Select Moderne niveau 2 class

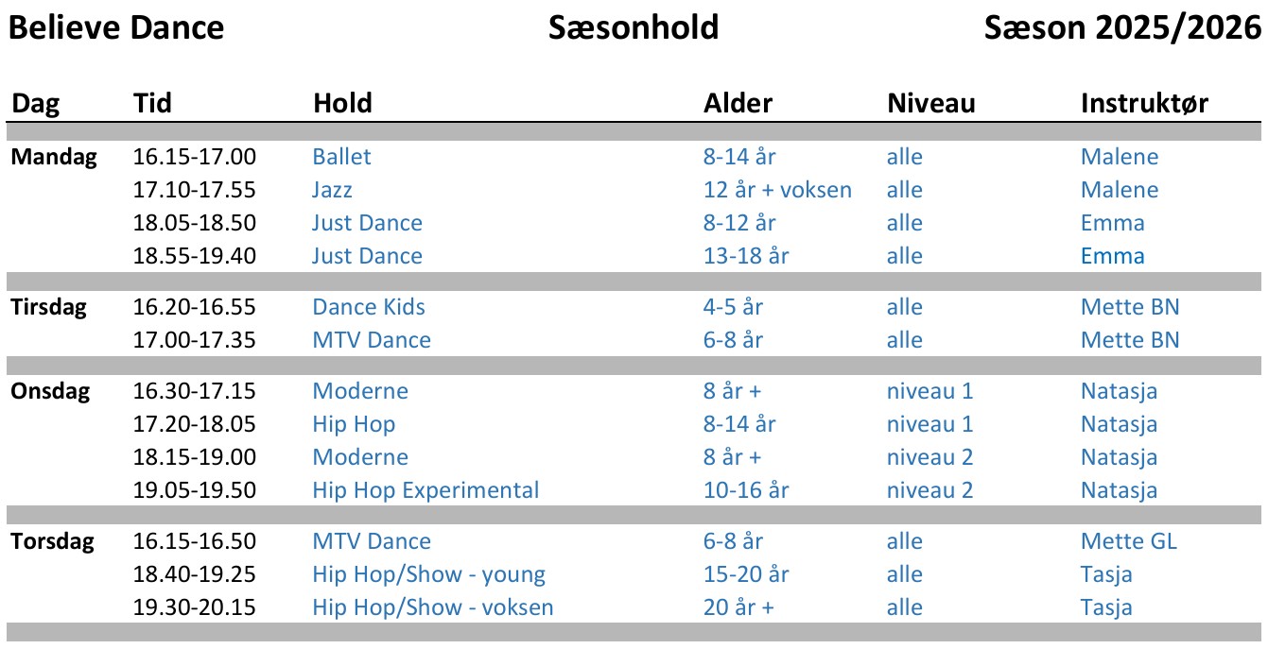360,456
